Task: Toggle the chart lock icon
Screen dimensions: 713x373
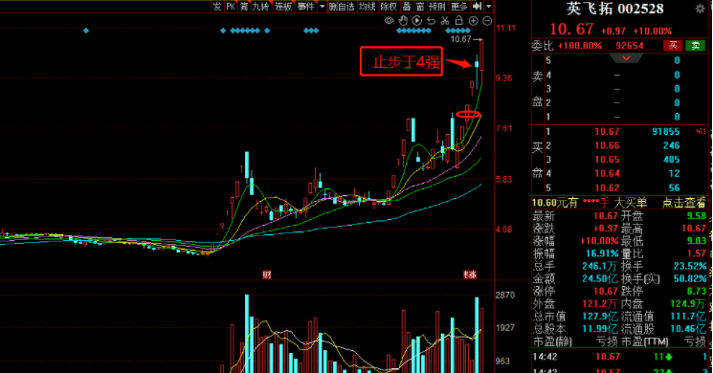Action: (459, 20)
